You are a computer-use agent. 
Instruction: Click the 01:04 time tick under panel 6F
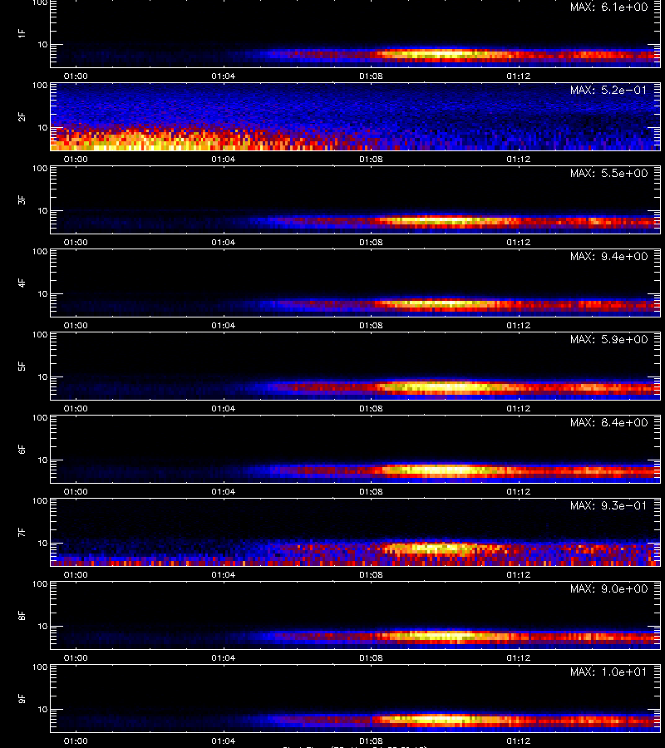tap(224, 491)
